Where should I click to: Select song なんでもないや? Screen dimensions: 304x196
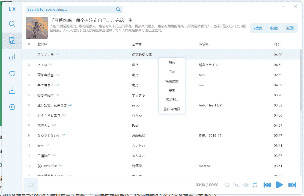click(x=49, y=135)
